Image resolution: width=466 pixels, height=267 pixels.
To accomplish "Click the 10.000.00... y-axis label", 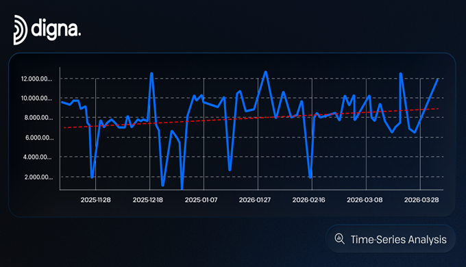I will [36, 99].
